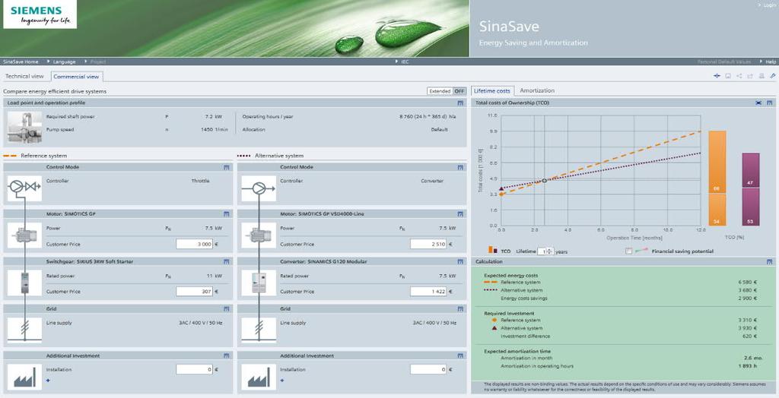Click the Soft Starter customer price field
This screenshot has width=779, height=398.
195,292
